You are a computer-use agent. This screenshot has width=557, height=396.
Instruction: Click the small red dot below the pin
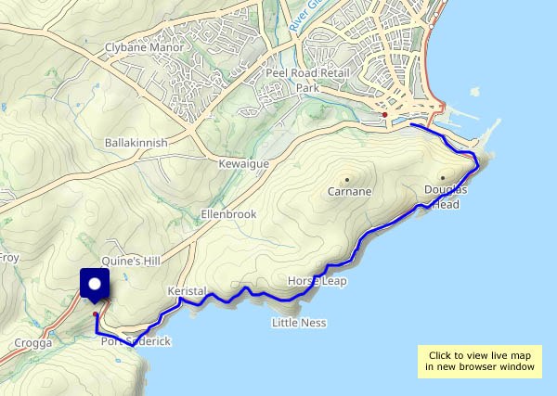coord(95,314)
